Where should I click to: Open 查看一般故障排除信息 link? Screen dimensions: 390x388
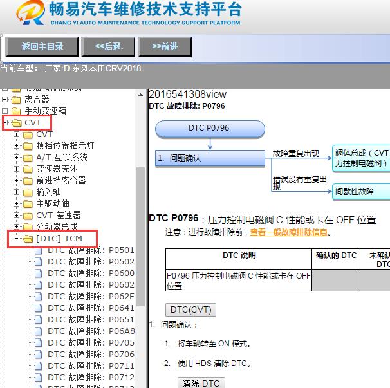pyautogui.click(x=289, y=232)
